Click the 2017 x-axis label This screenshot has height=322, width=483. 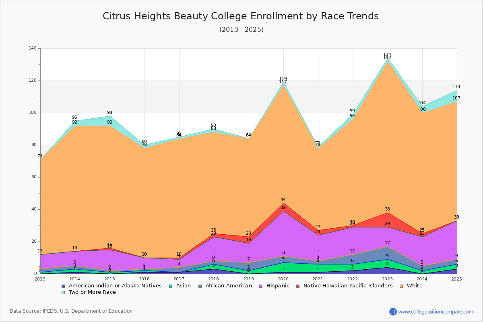coord(179,279)
